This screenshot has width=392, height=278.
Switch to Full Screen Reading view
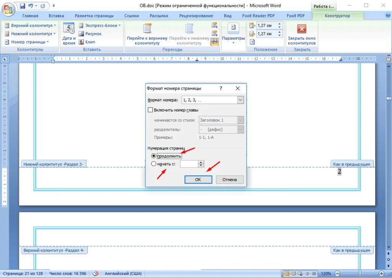pyautogui.click(x=294, y=273)
